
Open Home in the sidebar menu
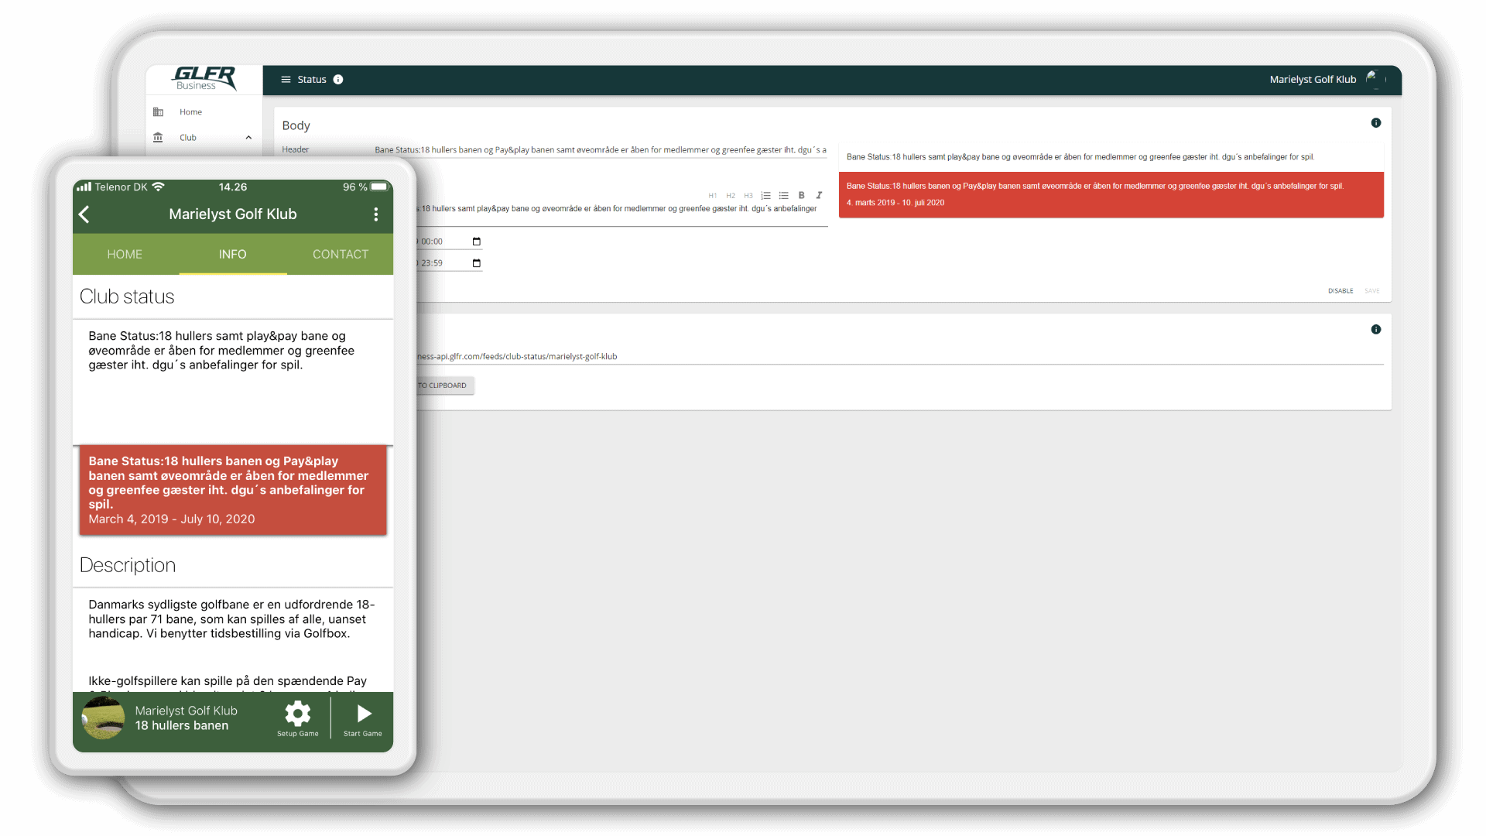[190, 112]
